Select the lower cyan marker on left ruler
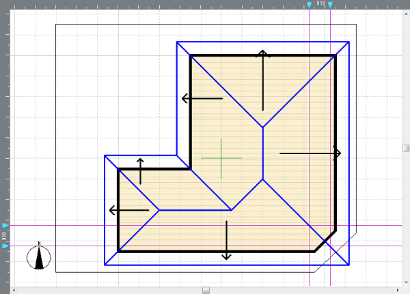This screenshot has width=410, height=294. 5,246
